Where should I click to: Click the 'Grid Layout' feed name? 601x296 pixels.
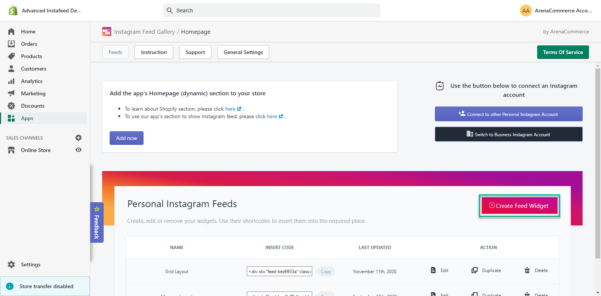(x=177, y=272)
